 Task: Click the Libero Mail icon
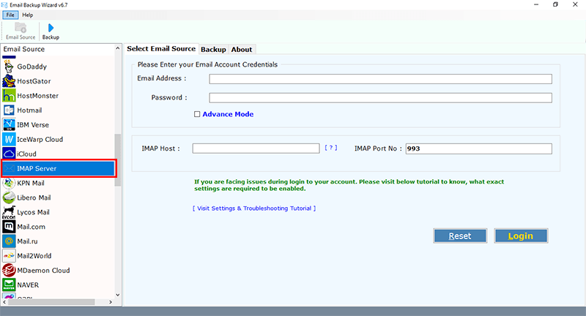(9, 197)
